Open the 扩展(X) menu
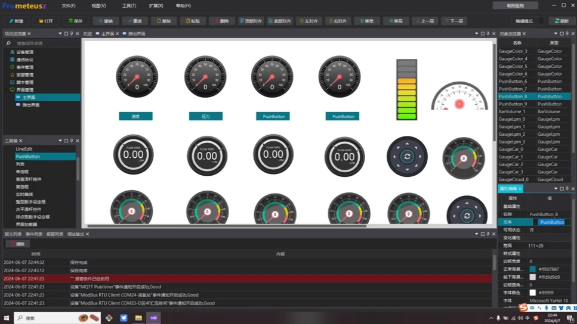 click(x=156, y=5)
